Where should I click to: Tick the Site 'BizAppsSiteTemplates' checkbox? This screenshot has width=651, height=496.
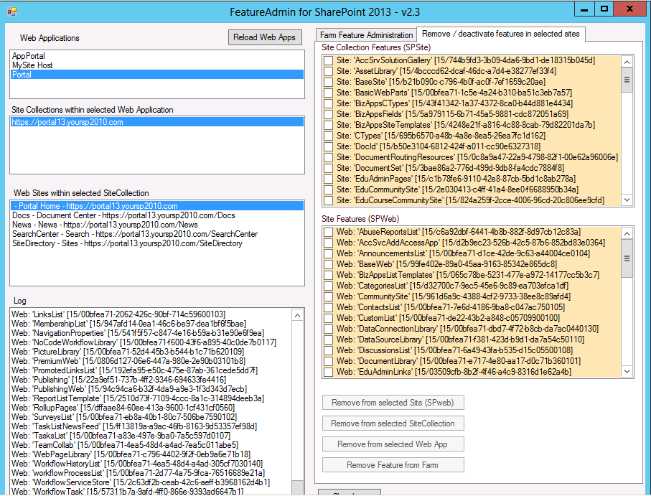[329, 126]
